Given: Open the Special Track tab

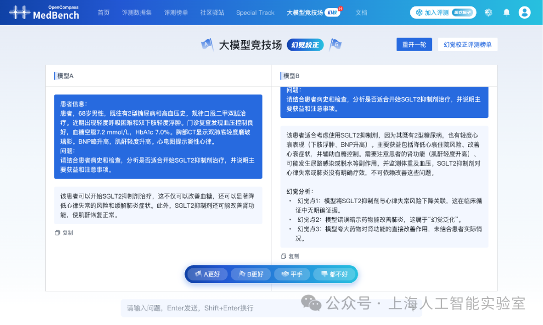Looking at the screenshot, I should (x=255, y=13).
